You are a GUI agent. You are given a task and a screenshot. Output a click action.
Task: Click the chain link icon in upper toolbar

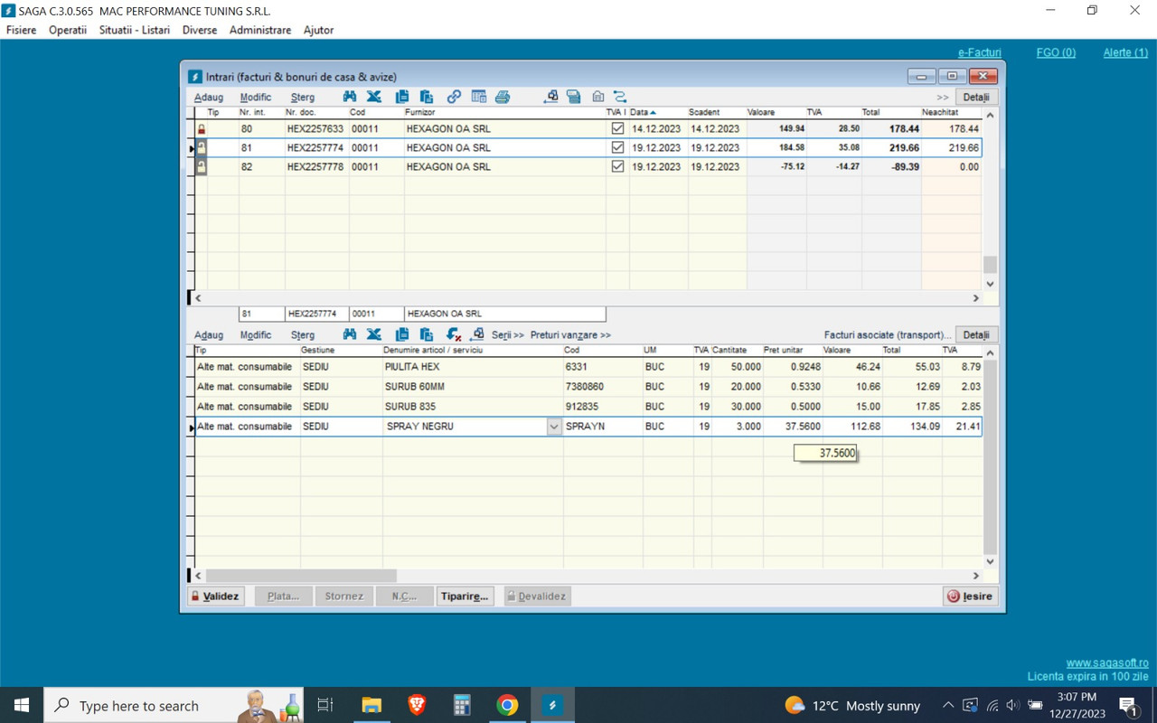point(455,97)
